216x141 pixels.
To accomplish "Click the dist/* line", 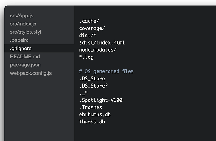I will coord(88,36).
